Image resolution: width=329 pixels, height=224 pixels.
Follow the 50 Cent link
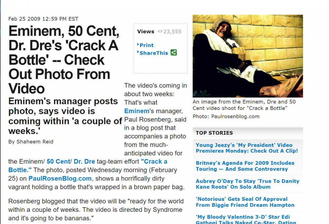pyautogui.click(x=58, y=162)
